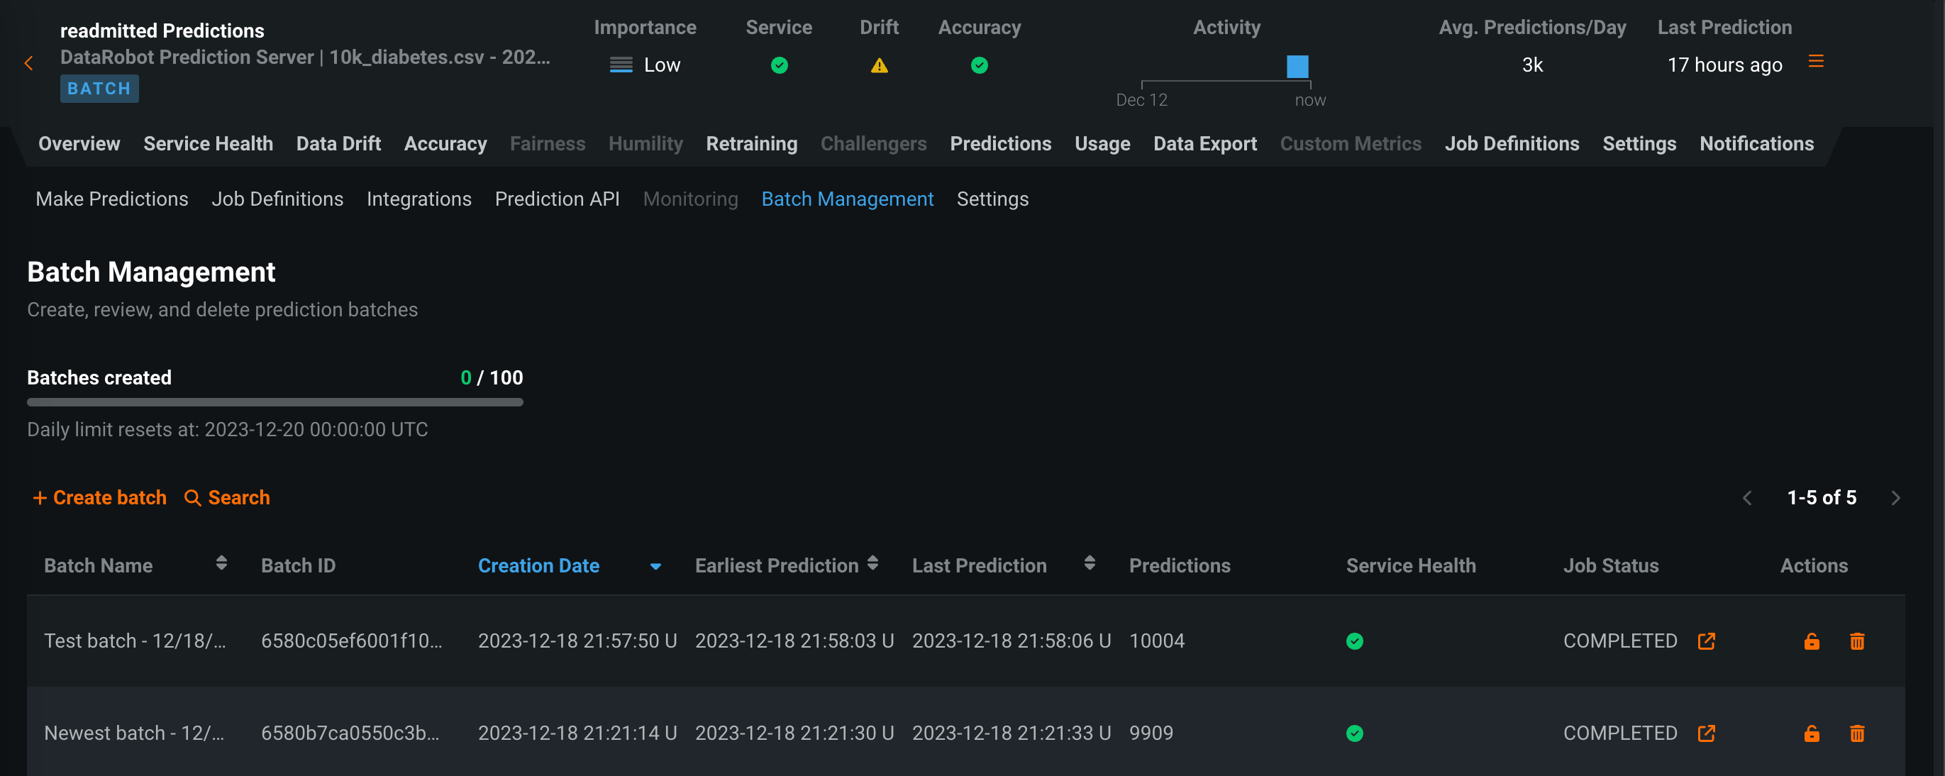Toggle the Creation Date sort order arrow
Screen dimensions: 1945x776
pyautogui.click(x=655, y=566)
